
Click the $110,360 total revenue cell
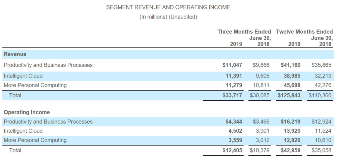320,95
